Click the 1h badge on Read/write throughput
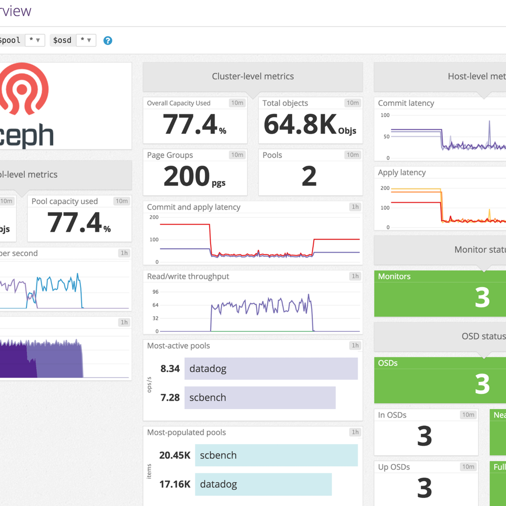 point(355,276)
